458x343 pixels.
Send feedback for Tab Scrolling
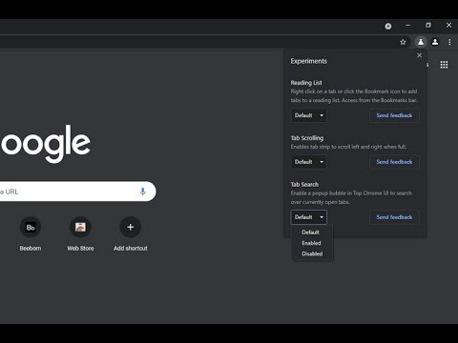click(394, 162)
